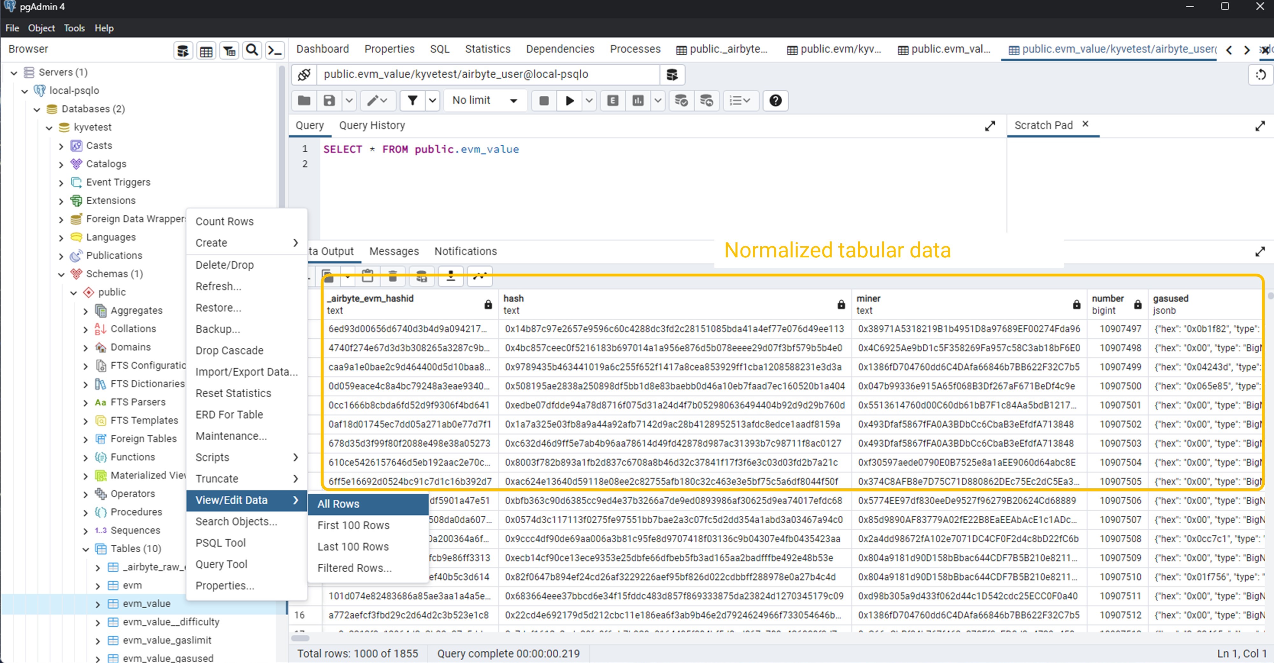Click the Rollback database icon

coord(706,101)
